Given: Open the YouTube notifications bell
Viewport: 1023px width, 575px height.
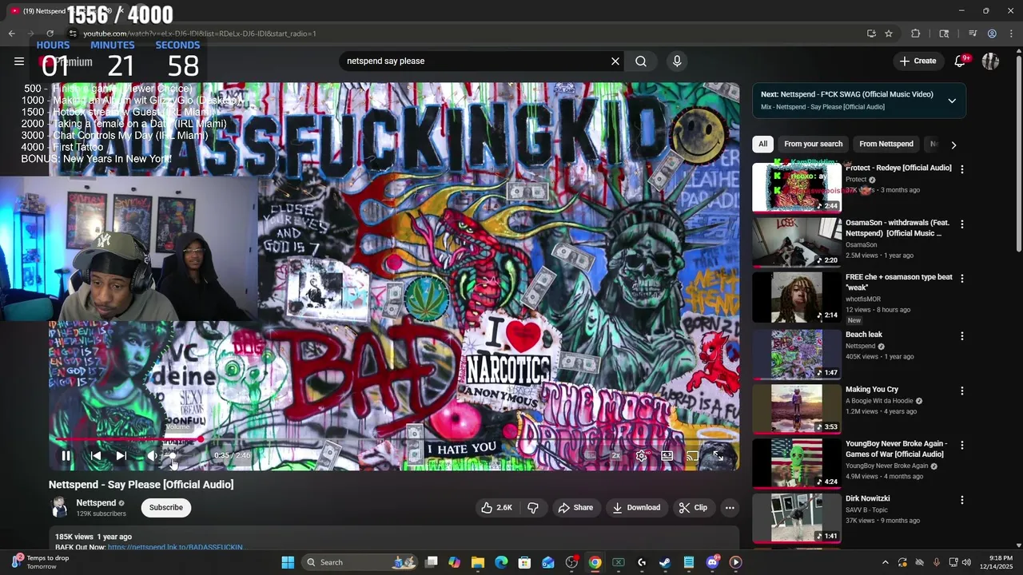Looking at the screenshot, I should tap(961, 61).
